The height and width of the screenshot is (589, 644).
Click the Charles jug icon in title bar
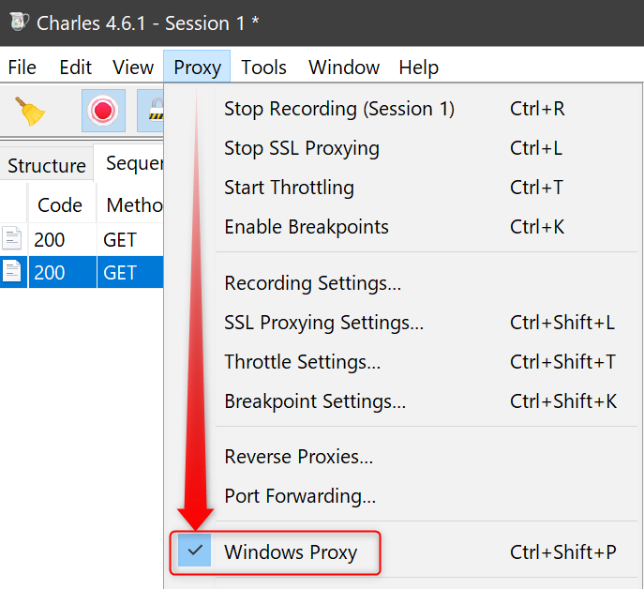(x=19, y=22)
